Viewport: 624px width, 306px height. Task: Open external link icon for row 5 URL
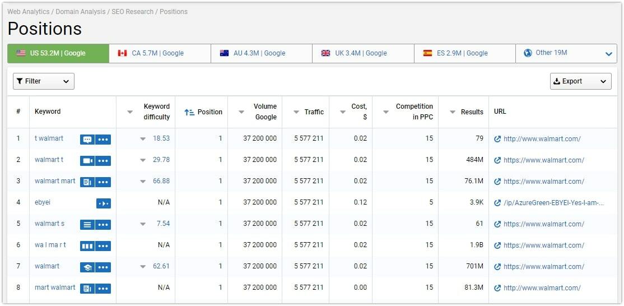click(497, 224)
